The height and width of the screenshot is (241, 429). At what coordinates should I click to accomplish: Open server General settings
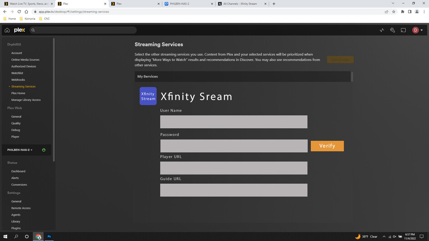coord(16,201)
